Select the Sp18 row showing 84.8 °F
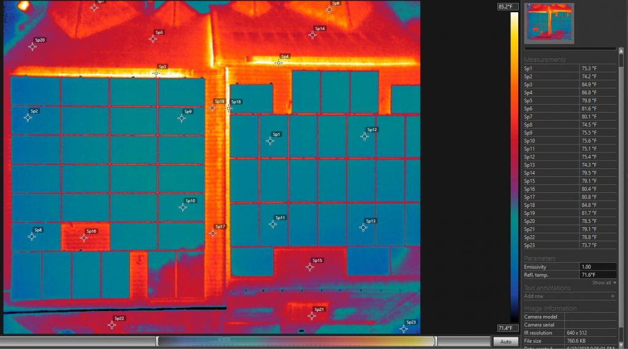The image size is (628, 349). click(x=570, y=205)
